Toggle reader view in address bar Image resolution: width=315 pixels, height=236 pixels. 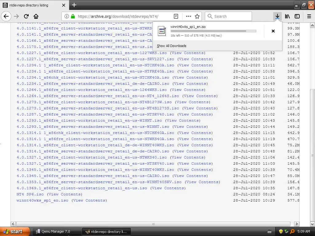pos(176,16)
